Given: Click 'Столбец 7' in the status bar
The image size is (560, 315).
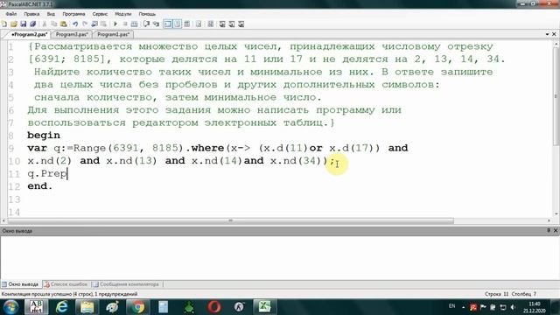Looking at the screenshot, I should [x=523, y=294].
